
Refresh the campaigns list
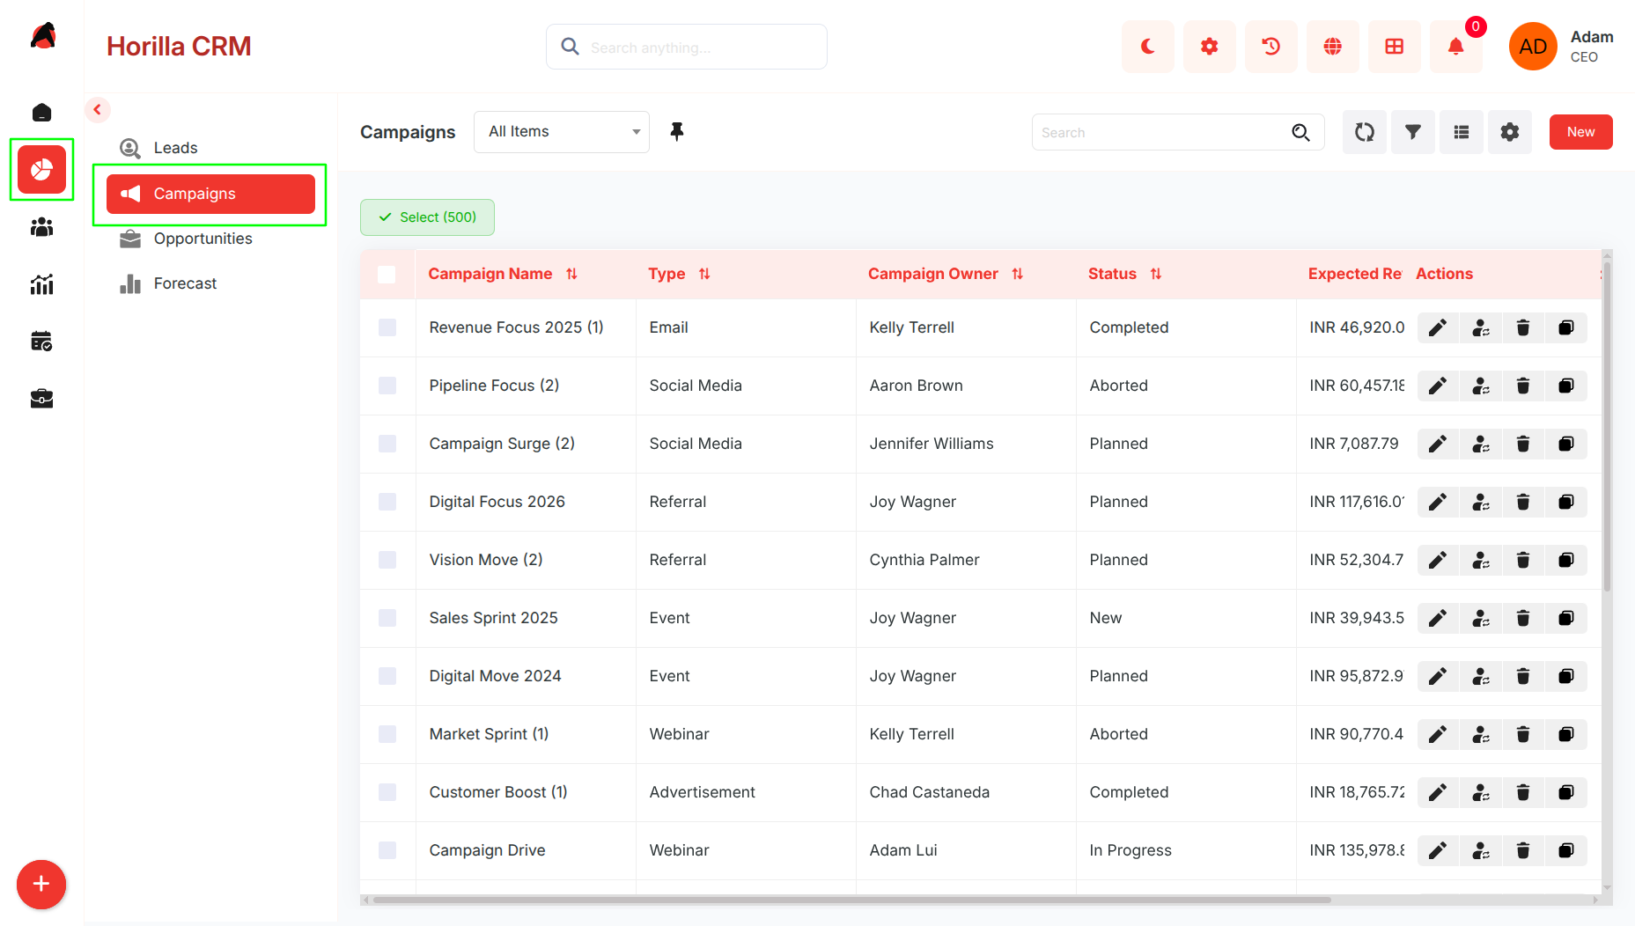[1364, 132]
